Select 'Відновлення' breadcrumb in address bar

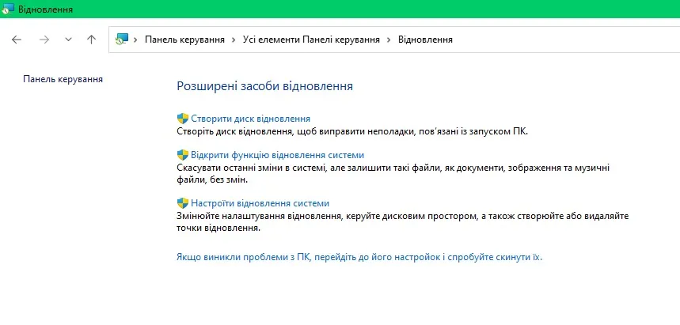point(425,40)
